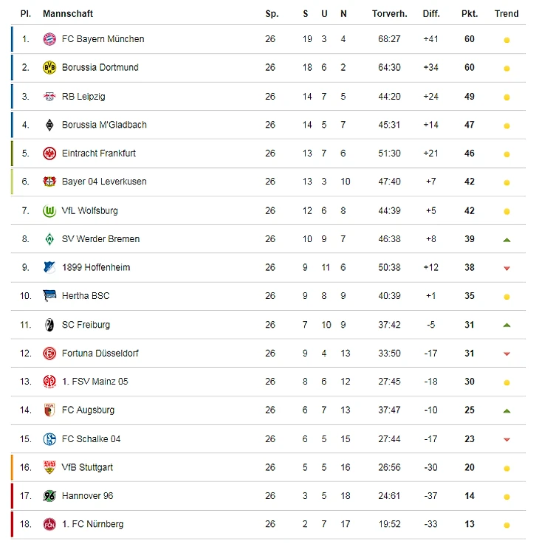Click the yellow trend dot for 1. FC Nürnberg
Viewport: 539px width, 544px height.
507,526
